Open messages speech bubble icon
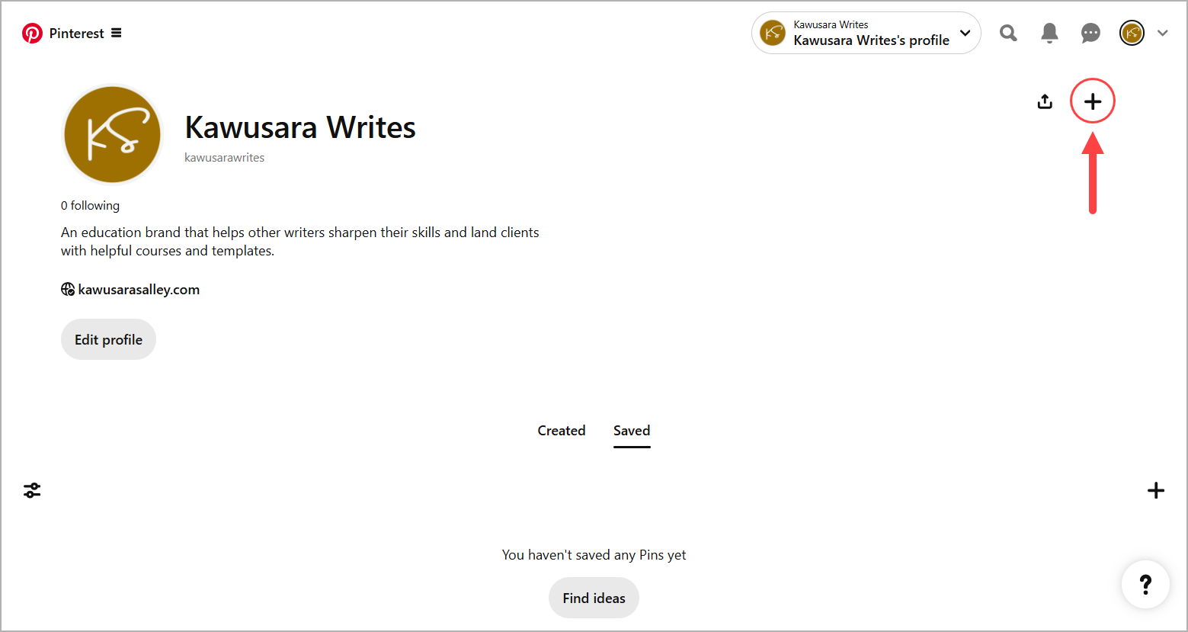The width and height of the screenshot is (1188, 632). point(1090,33)
